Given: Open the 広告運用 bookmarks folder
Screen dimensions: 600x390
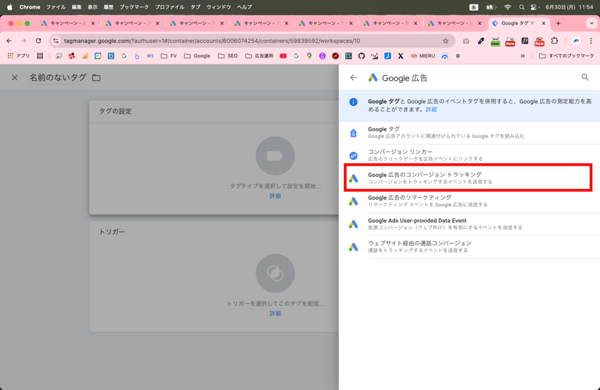Looking at the screenshot, I should tap(259, 56).
